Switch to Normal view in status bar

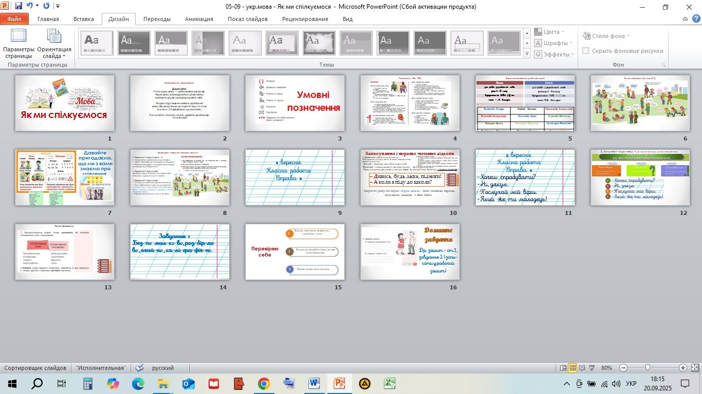point(563,368)
